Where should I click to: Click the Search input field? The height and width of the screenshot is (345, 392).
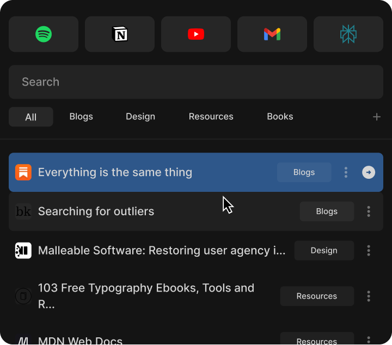coord(196,82)
